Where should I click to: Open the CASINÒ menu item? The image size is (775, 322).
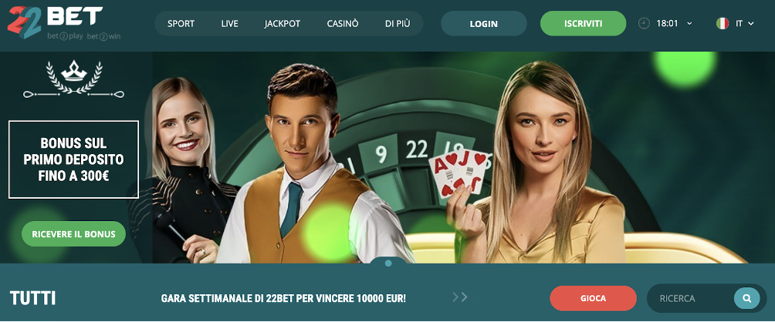coord(343,24)
